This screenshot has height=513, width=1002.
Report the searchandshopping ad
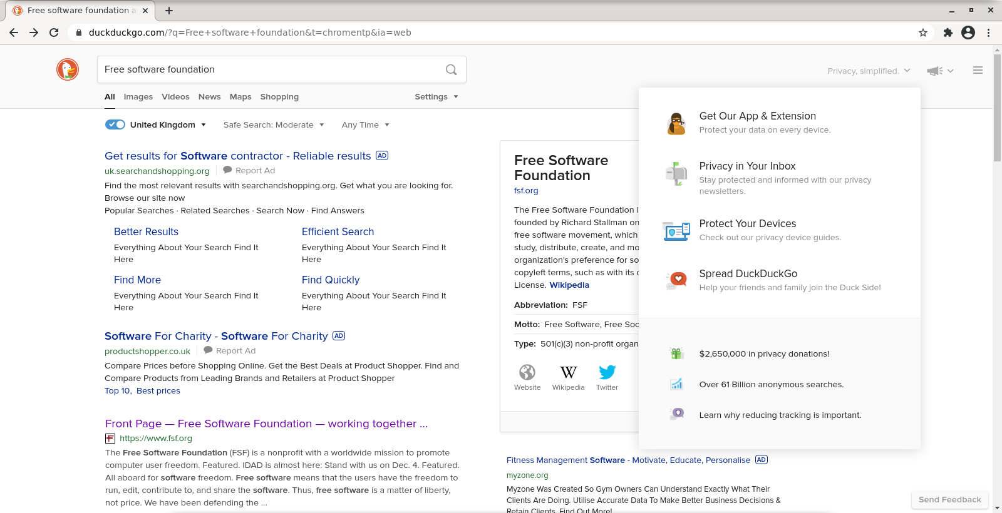coord(249,171)
